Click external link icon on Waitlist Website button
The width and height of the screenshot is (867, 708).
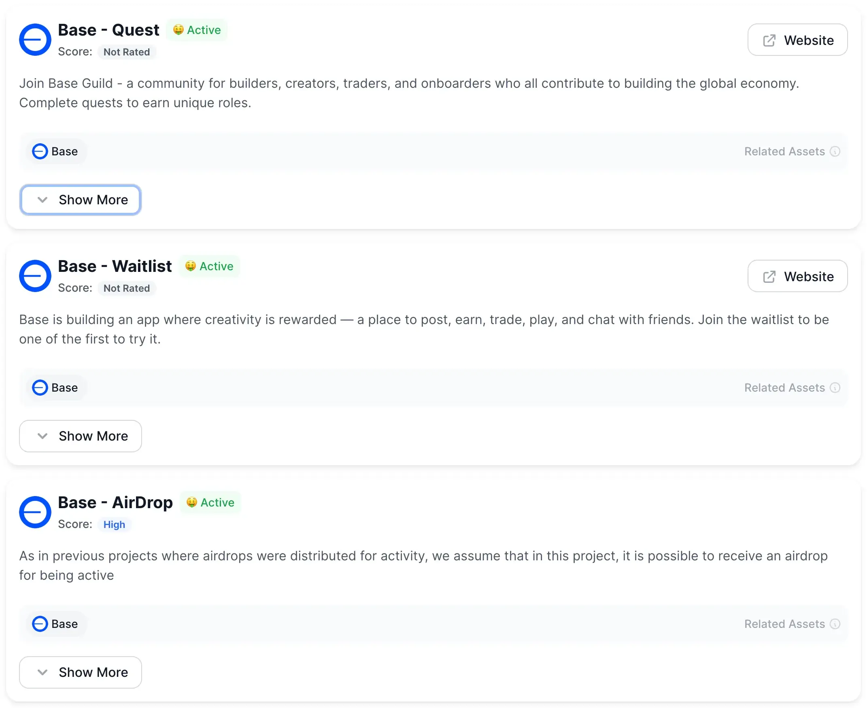(769, 276)
